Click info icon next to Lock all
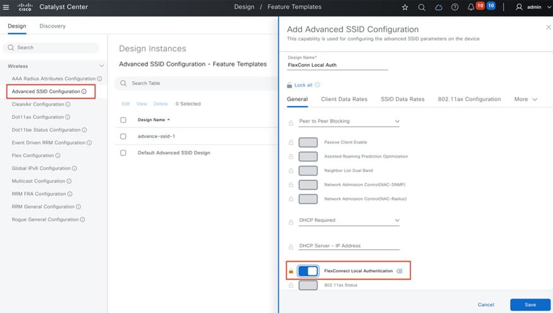The height and width of the screenshot is (313, 553). tap(317, 85)
